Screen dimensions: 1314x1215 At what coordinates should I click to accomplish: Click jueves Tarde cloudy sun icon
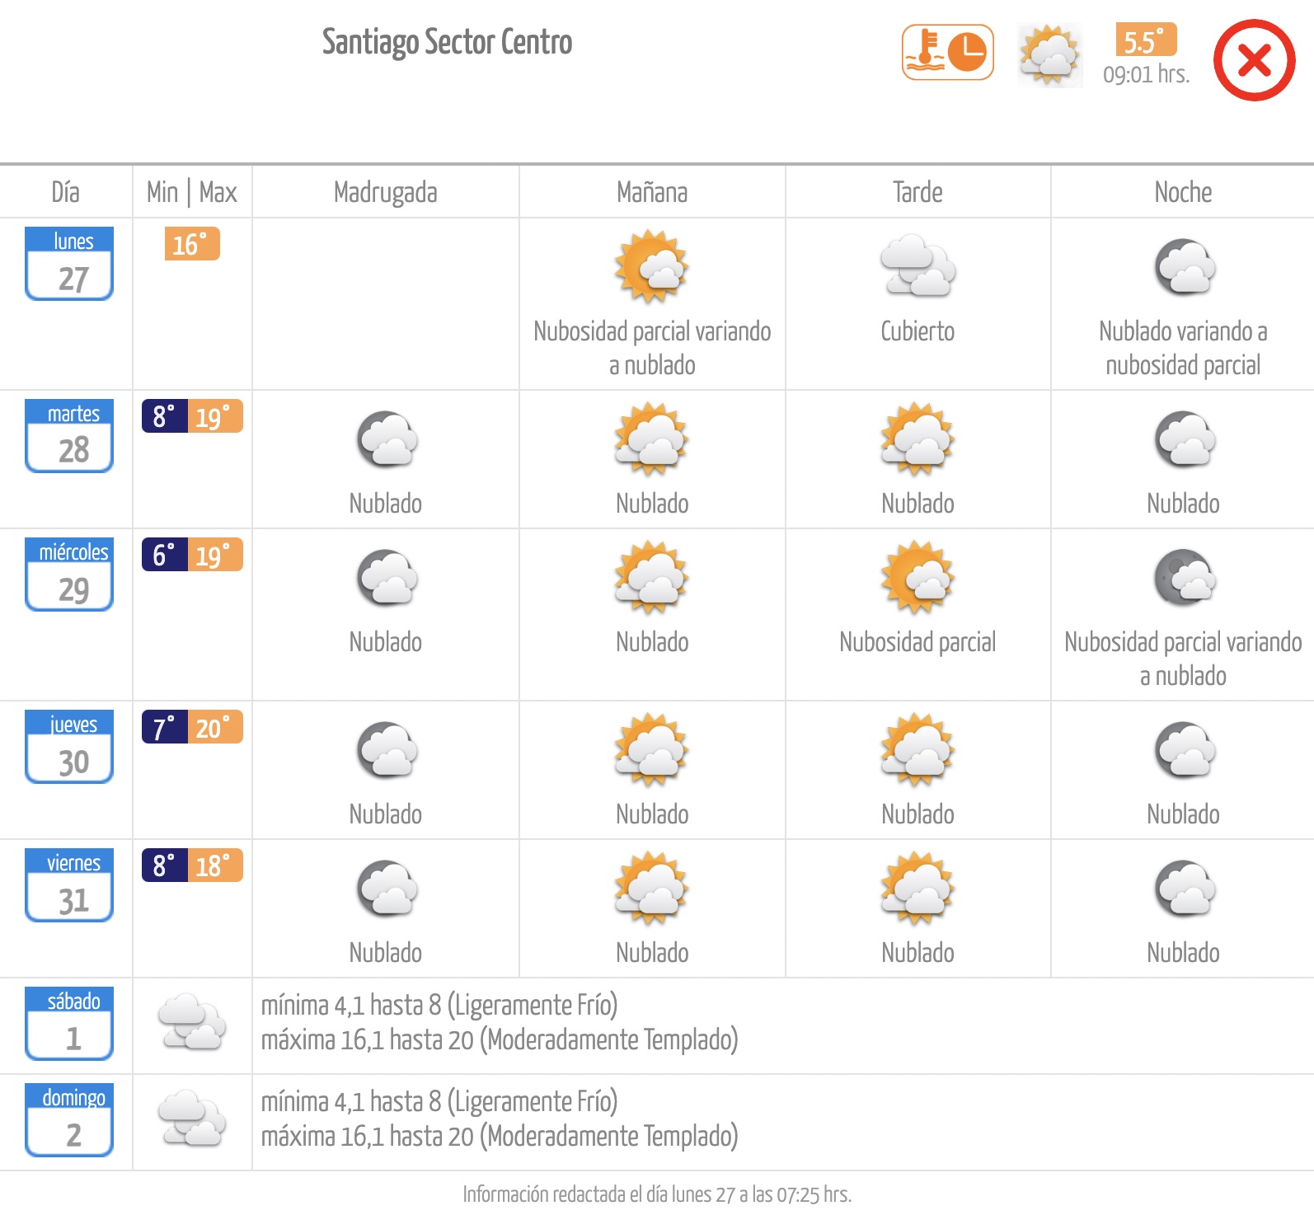(917, 750)
